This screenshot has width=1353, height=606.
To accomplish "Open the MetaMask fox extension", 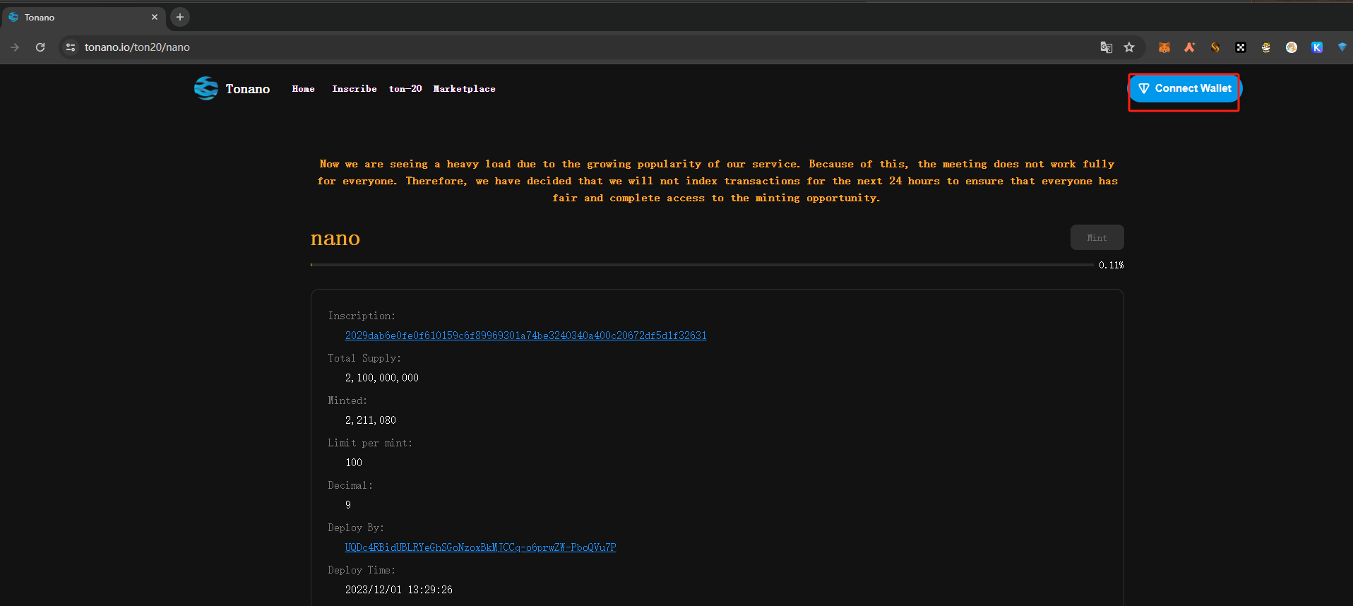I will [1164, 47].
